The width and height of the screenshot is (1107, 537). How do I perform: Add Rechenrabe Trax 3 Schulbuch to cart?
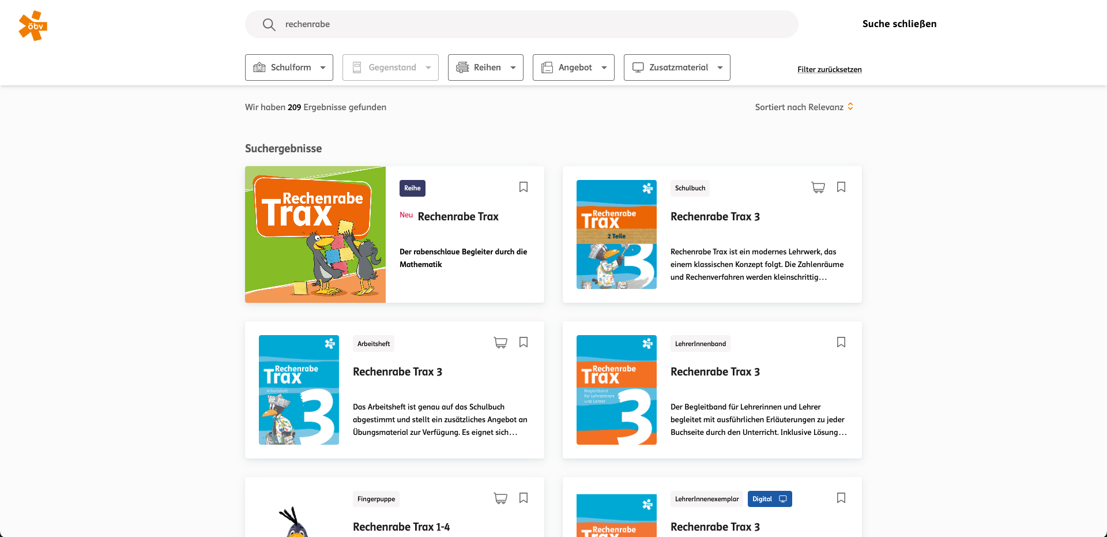(818, 187)
